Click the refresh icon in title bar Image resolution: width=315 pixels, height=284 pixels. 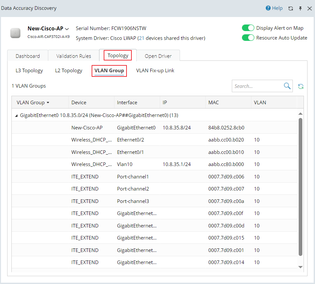point(291,8)
